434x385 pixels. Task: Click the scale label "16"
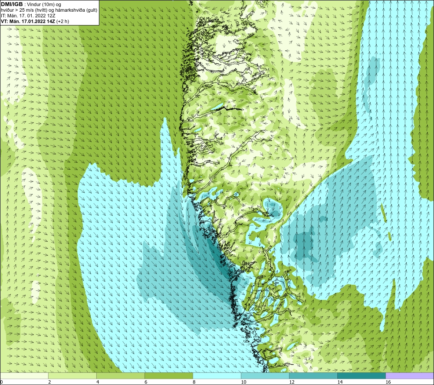click(388, 382)
